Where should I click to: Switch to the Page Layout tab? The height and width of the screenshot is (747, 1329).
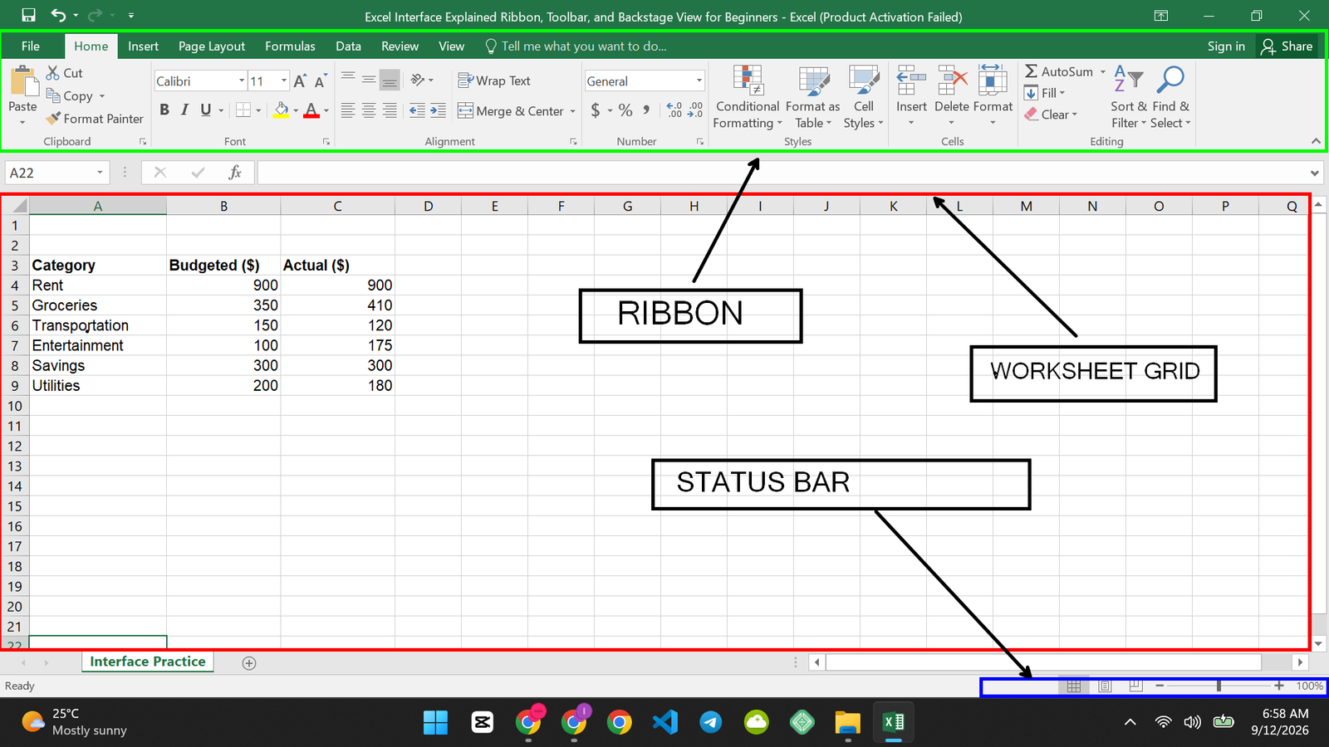pyautogui.click(x=212, y=46)
